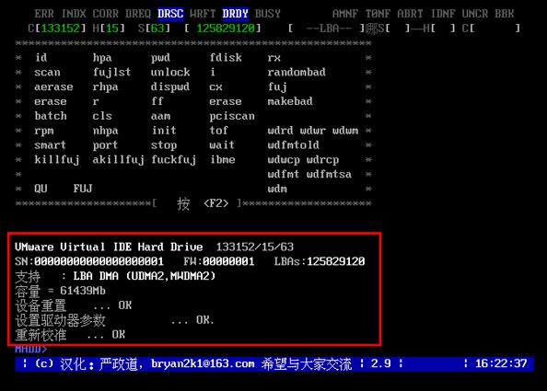Select the T0NF error flag
Screen dimensions: 547x391
pos(378,14)
